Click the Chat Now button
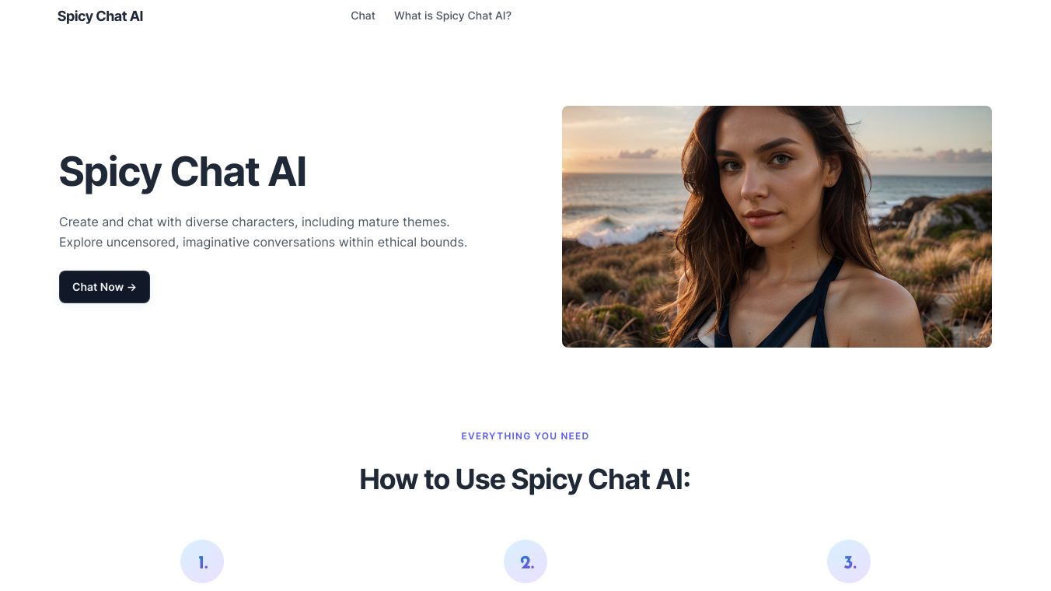1051x591 pixels. tap(104, 287)
